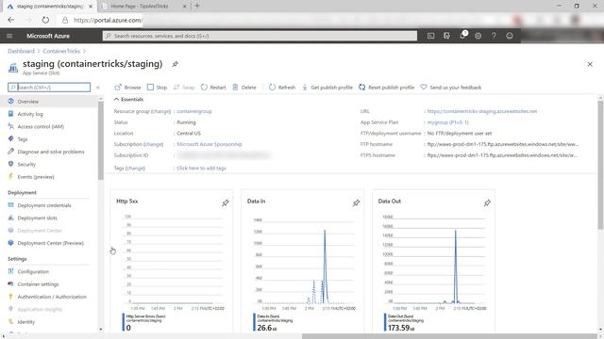Screen dimensions: 604x339
Task: Close the staging blade
Action: click(590, 64)
